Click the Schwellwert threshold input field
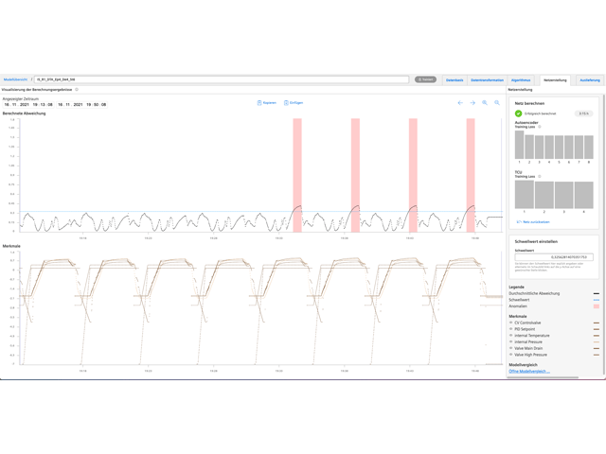606x454 pixels. tap(554, 256)
